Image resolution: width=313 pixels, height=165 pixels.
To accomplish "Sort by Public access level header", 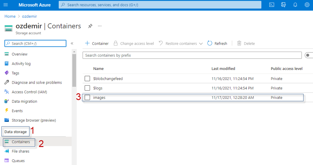I will (286, 69).
